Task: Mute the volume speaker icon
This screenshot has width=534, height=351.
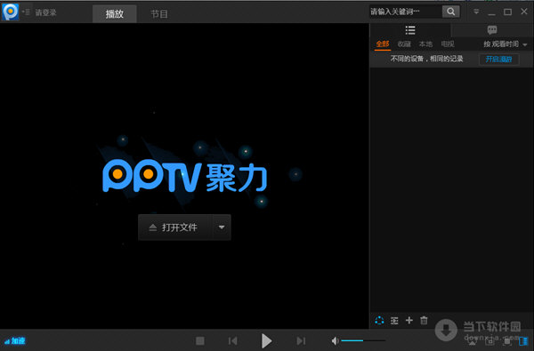Action: [336, 341]
